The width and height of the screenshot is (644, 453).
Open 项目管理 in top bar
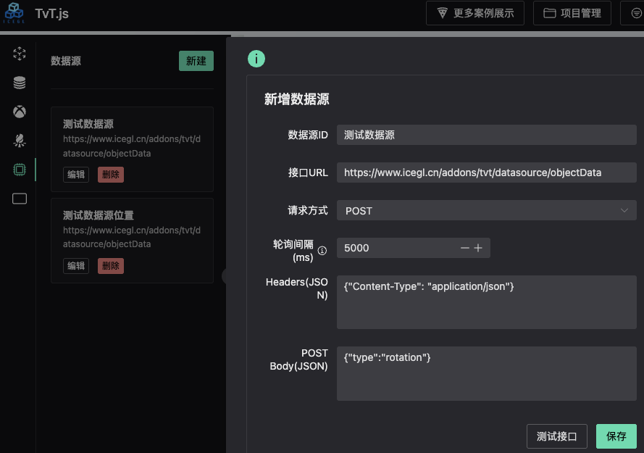tap(572, 13)
